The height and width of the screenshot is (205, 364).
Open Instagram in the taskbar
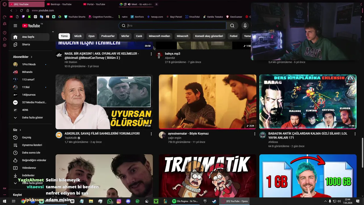119,201
